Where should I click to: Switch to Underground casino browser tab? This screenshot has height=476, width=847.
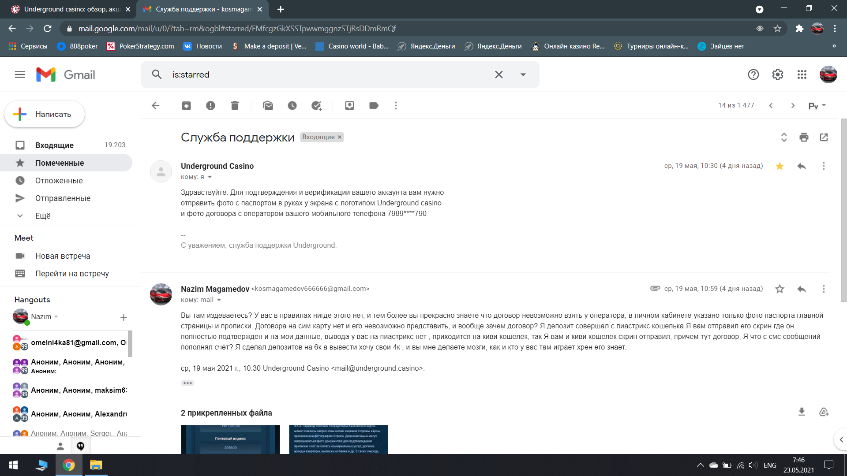pyautogui.click(x=71, y=9)
